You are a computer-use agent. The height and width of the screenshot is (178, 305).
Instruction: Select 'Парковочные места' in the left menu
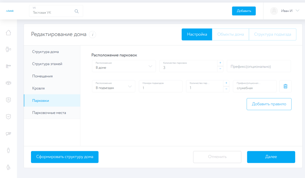49,113
